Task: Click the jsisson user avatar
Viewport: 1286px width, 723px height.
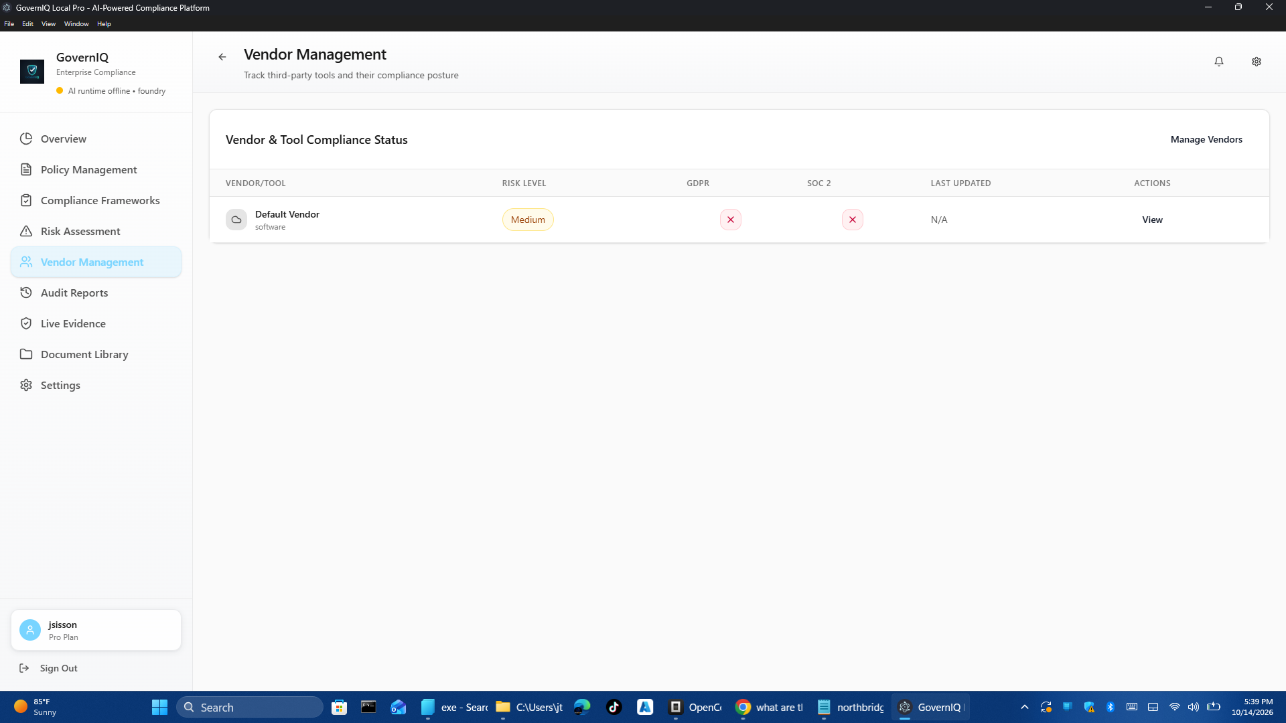Action: click(30, 630)
